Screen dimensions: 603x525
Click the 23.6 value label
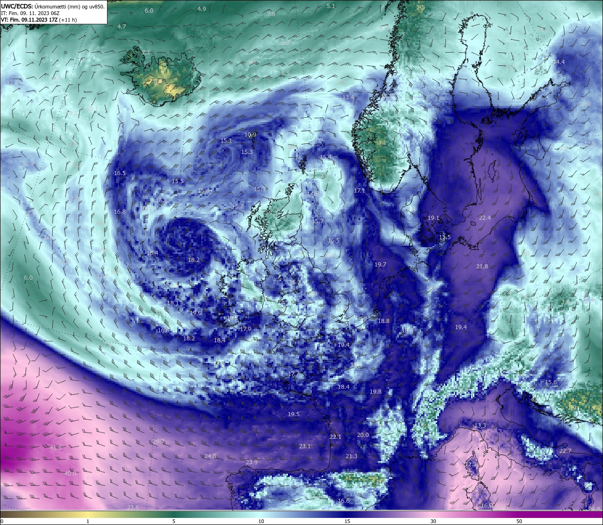[133, 508]
